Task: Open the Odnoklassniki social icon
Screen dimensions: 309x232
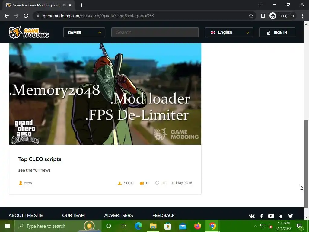Action: 281,216
